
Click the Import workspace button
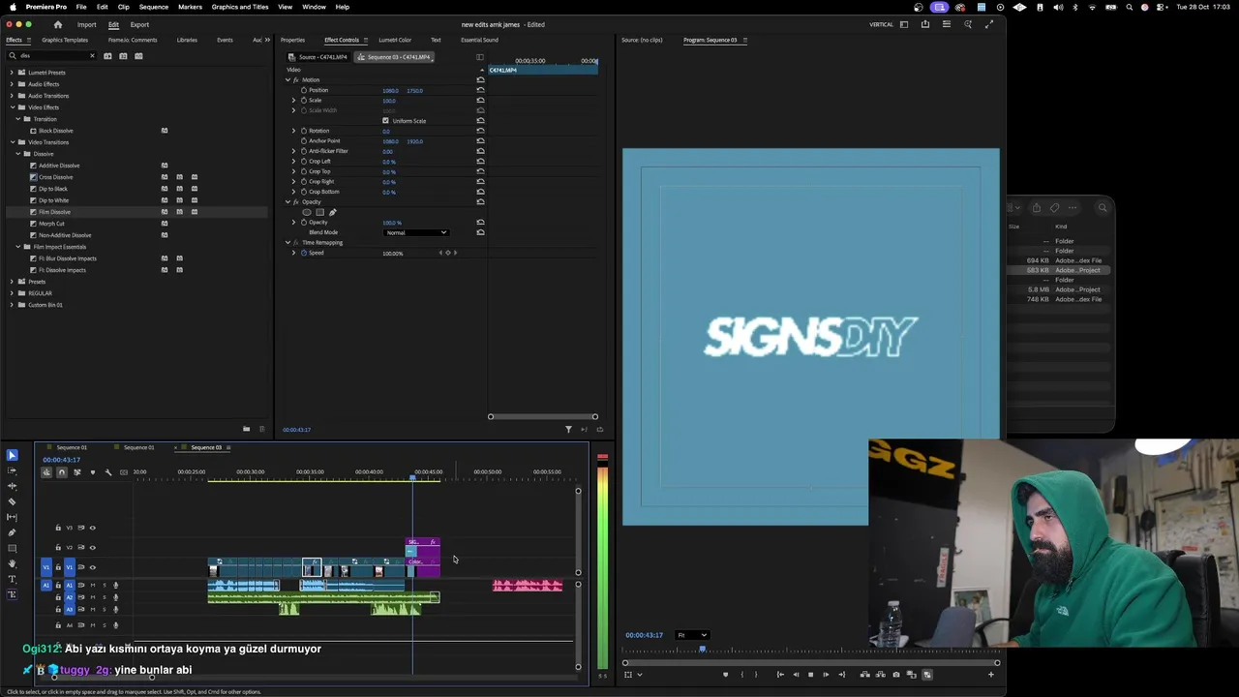tap(86, 24)
